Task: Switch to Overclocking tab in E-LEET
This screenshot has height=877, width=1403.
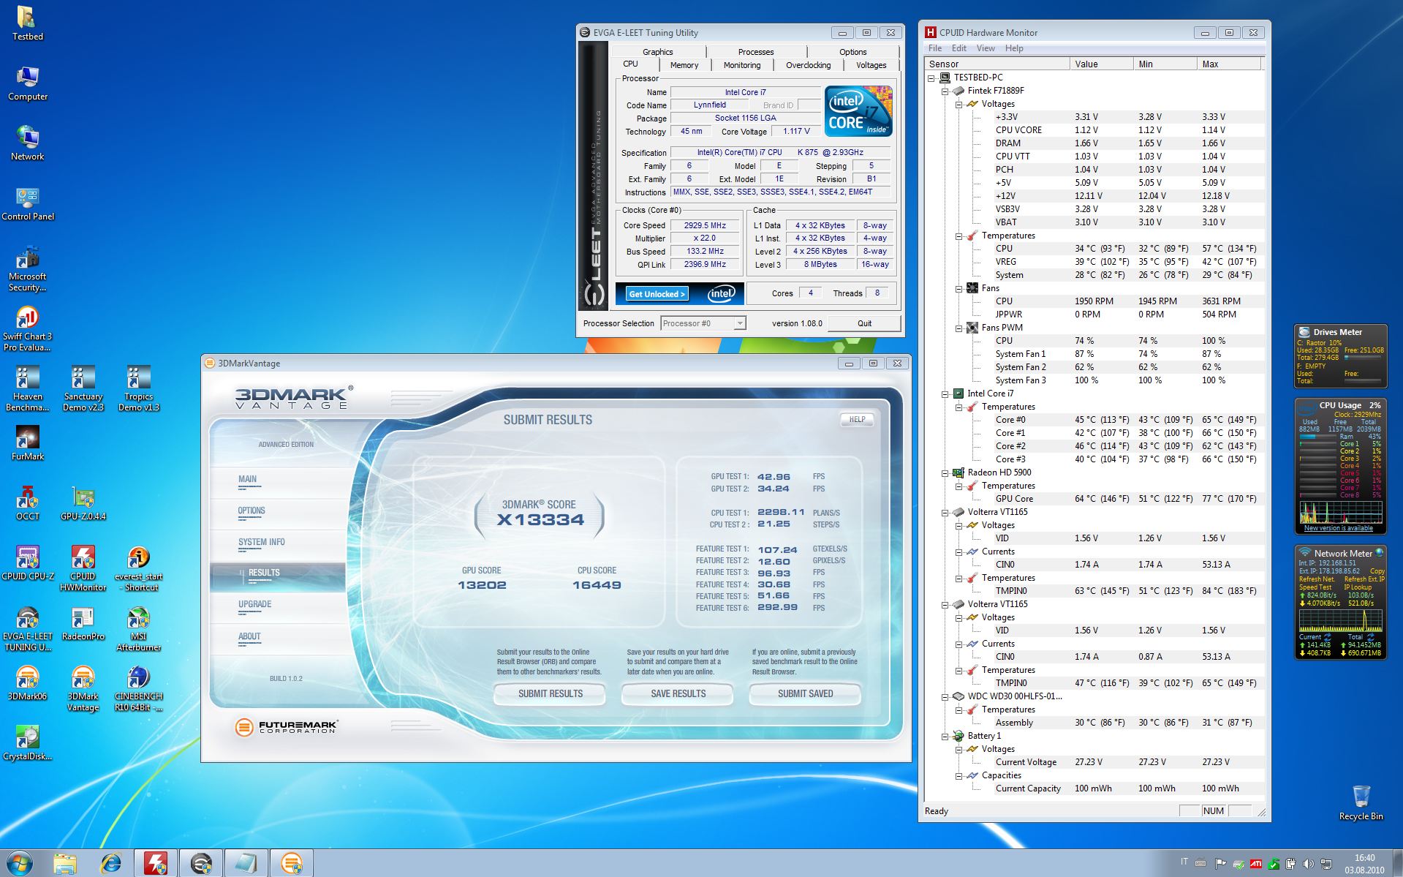Action: 808,65
